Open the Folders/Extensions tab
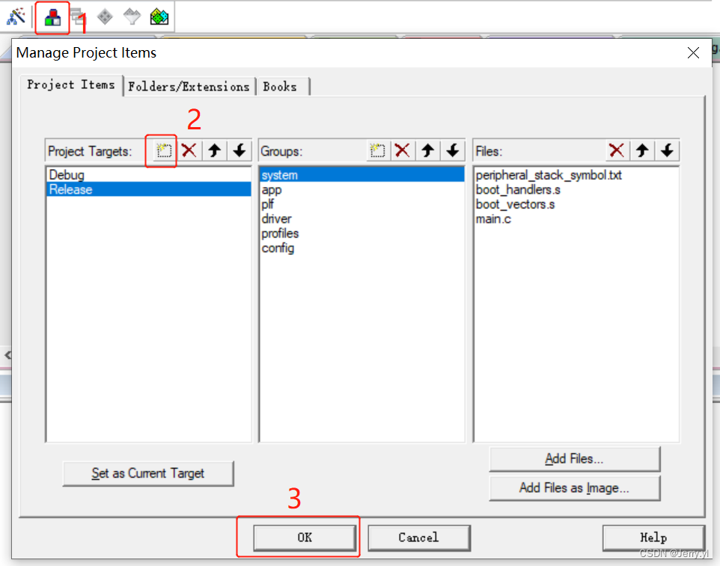The width and height of the screenshot is (720, 566). pos(189,87)
